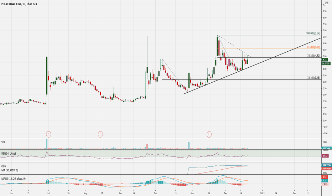Click the MACD signal tag 0.21
Screen dimensions: 332x196
point(325,181)
